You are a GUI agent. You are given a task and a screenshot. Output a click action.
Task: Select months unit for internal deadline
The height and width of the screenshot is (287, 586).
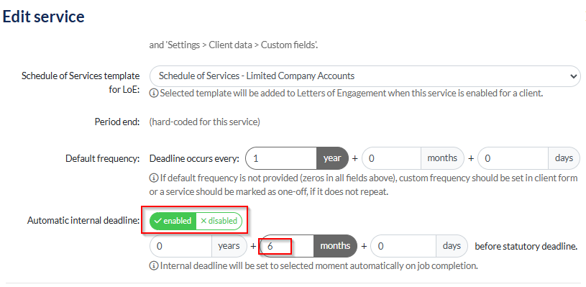(x=335, y=246)
